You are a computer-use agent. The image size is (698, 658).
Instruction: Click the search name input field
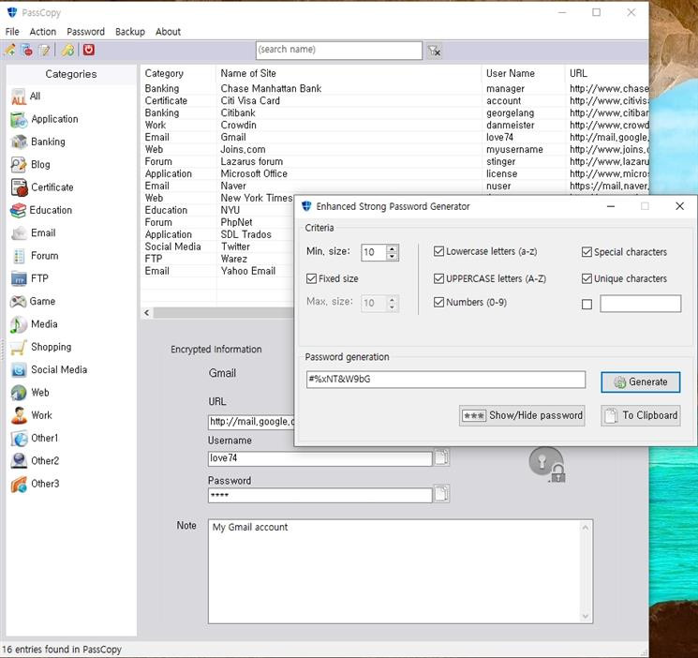coord(338,50)
